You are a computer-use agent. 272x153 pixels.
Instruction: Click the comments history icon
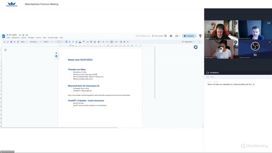point(171,36)
